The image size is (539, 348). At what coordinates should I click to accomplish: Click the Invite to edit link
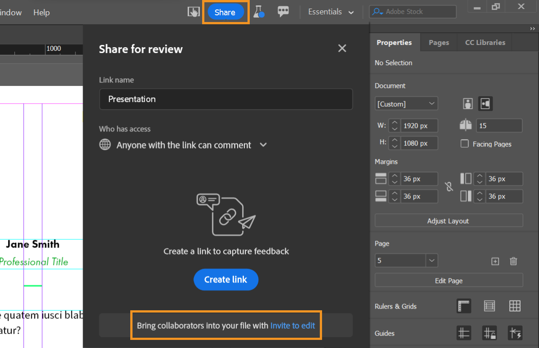[292, 326]
